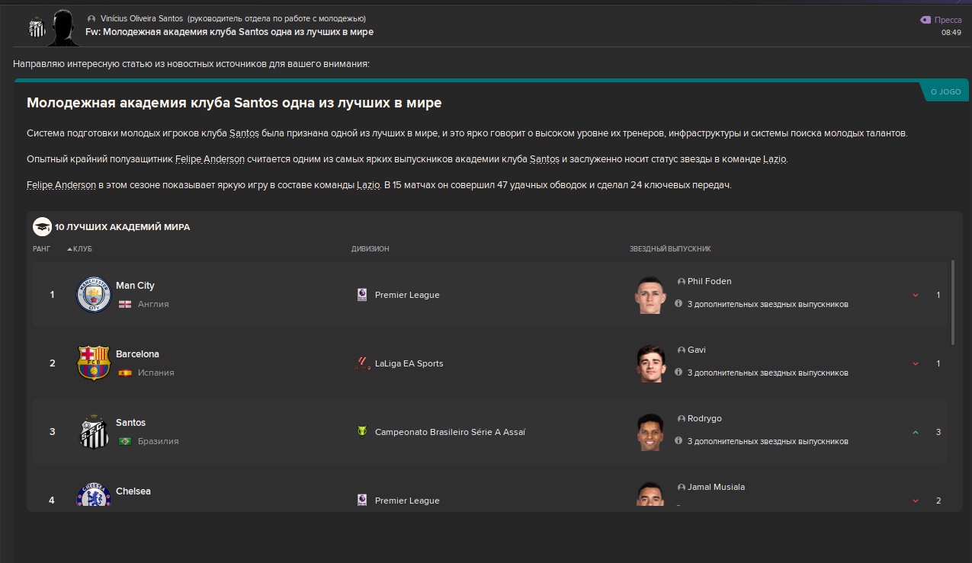972x563 pixels.
Task: Open Phil Foden's player portrait
Action: tap(650, 295)
